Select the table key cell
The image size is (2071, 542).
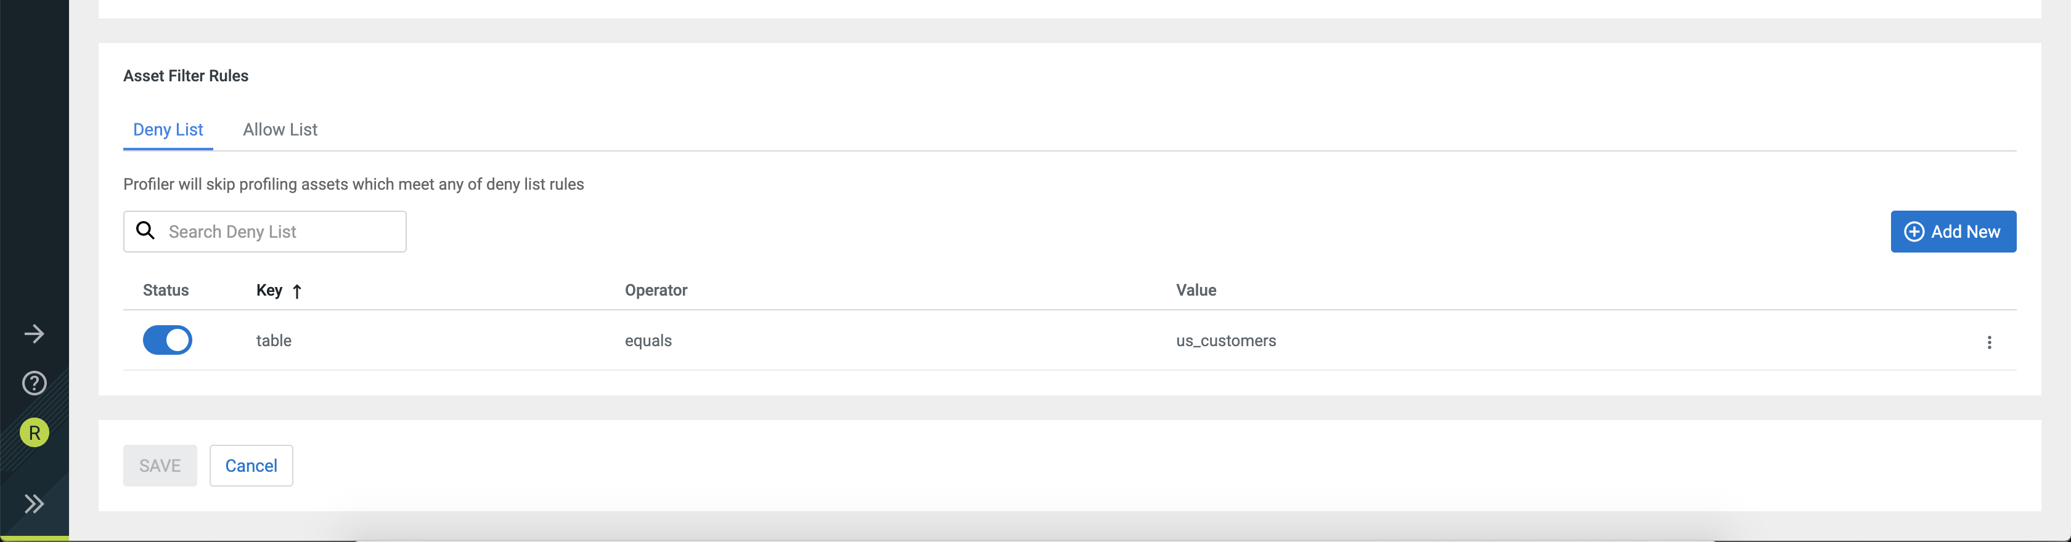pyautogui.click(x=273, y=341)
